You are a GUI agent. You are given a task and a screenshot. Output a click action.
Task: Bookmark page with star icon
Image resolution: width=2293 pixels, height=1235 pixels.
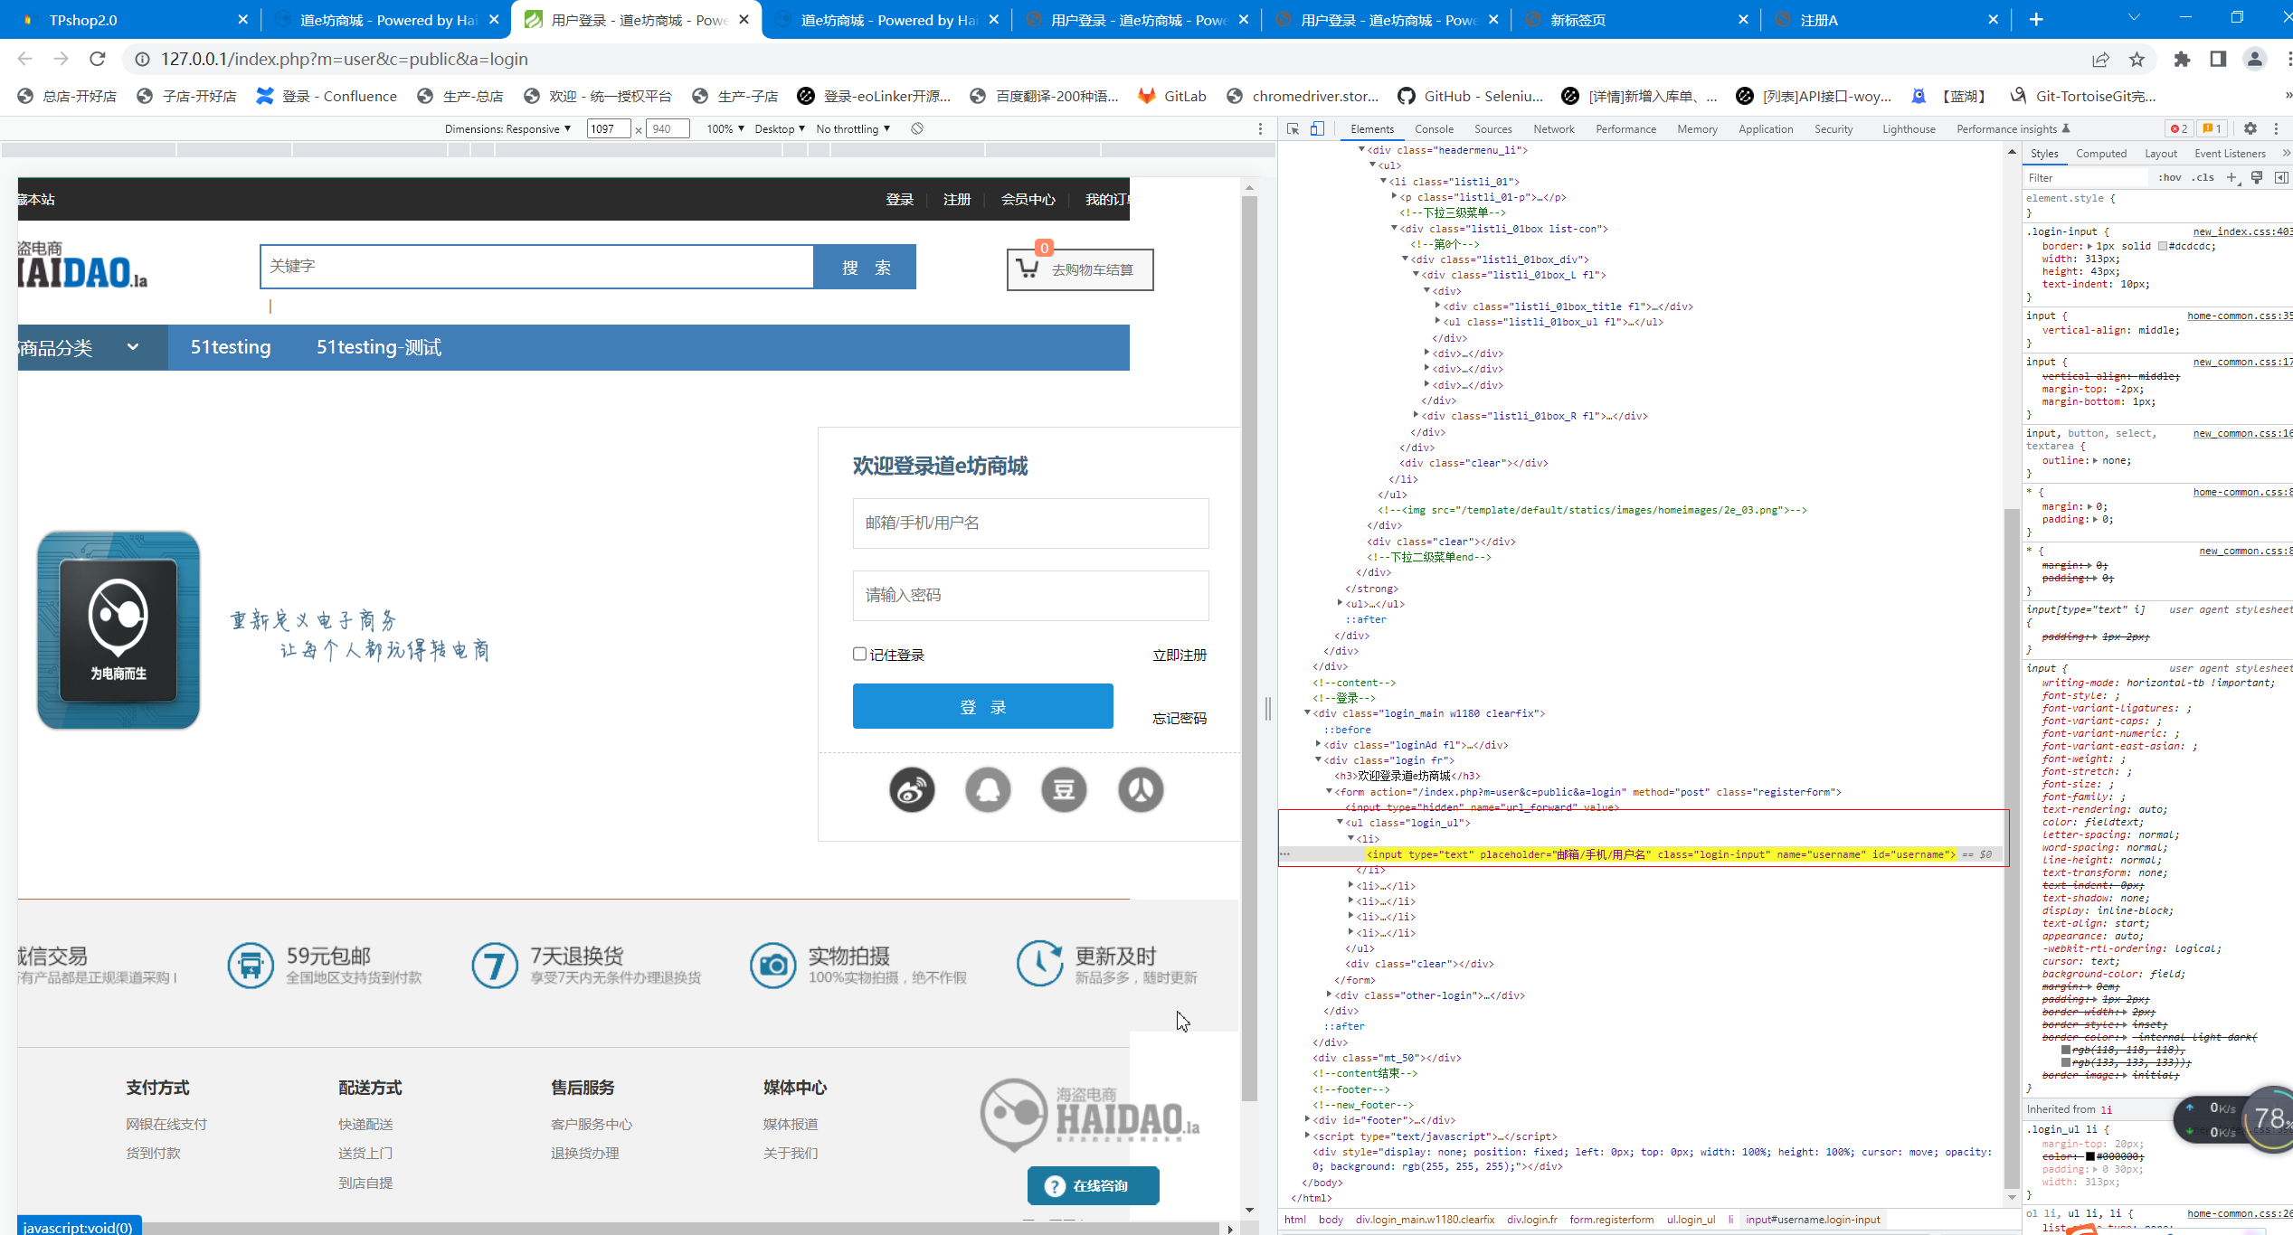click(2137, 60)
